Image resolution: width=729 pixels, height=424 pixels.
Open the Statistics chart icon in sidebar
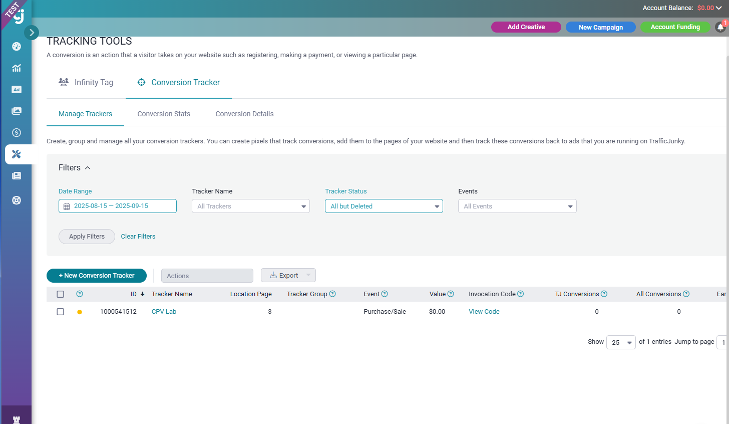click(16, 68)
